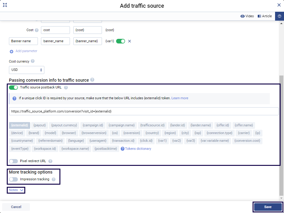Save the traffic source
This screenshot has height=213, width=284.
[x=267, y=207]
